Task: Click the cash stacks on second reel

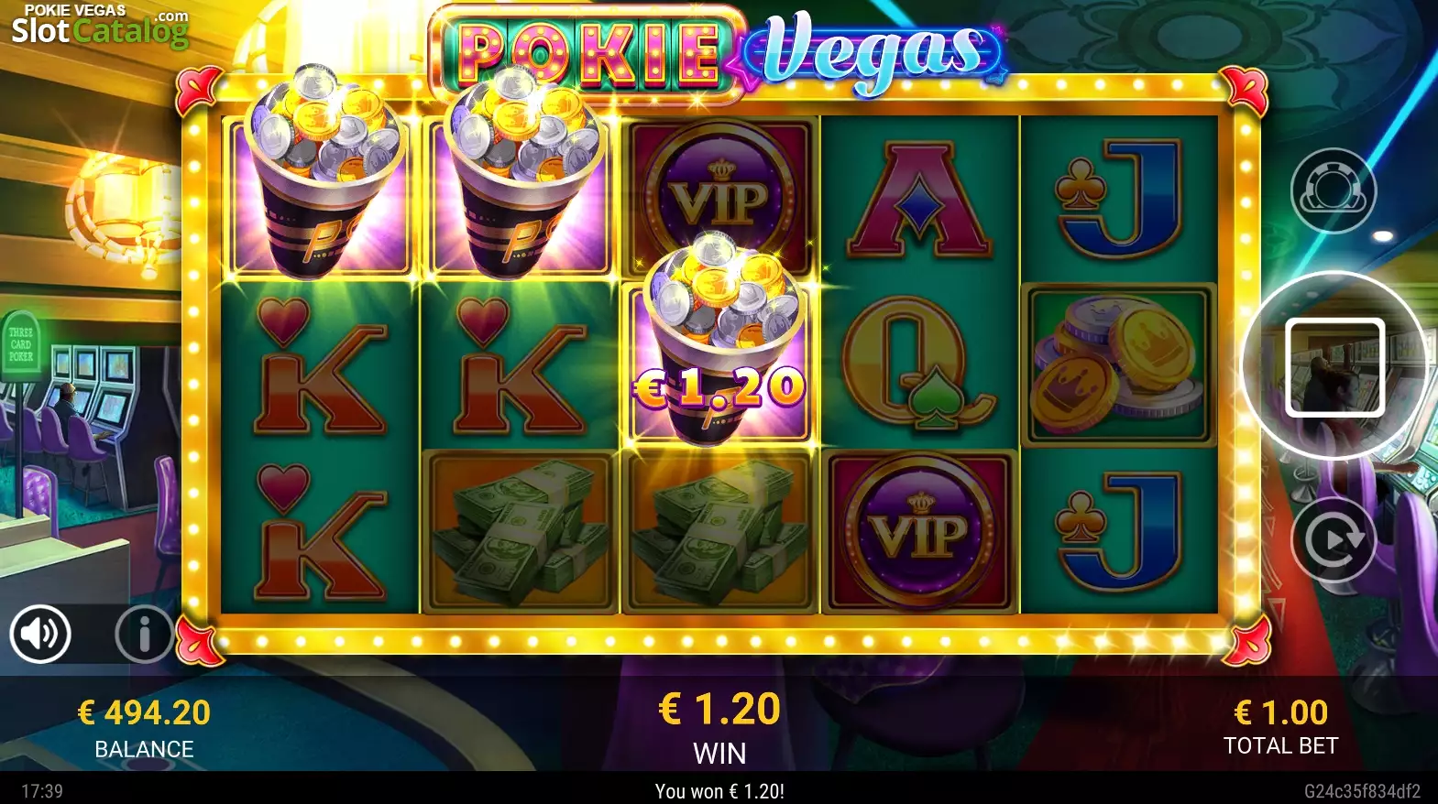Action: 521,531
